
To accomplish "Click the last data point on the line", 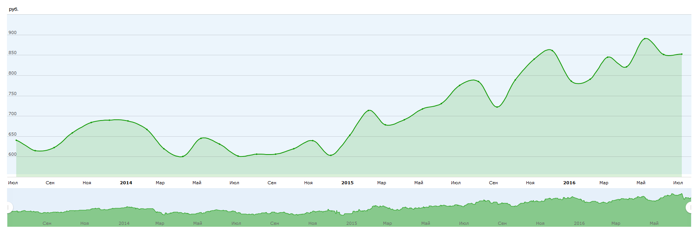I will click(681, 54).
